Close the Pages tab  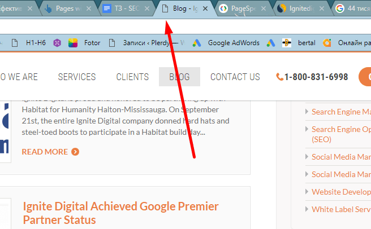coord(89,8)
